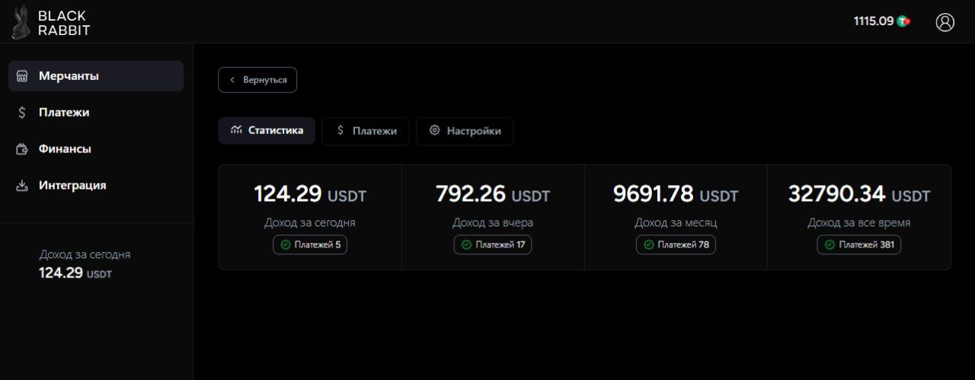Click the dollar icon beside sidebar Платежи
The width and height of the screenshot is (975, 380).
(22, 113)
